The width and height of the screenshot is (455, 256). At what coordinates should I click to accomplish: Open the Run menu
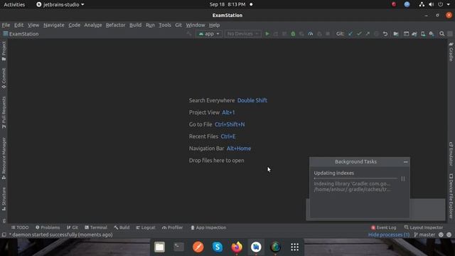[x=150, y=25]
